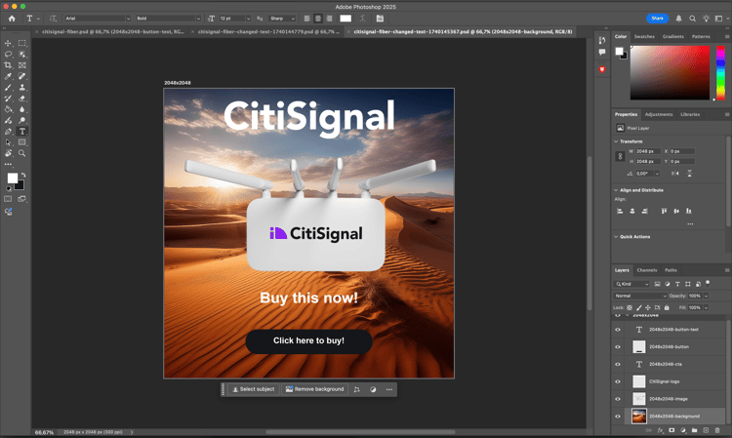Select the Eraser tool
This screenshot has width=732, height=438.
click(x=21, y=99)
